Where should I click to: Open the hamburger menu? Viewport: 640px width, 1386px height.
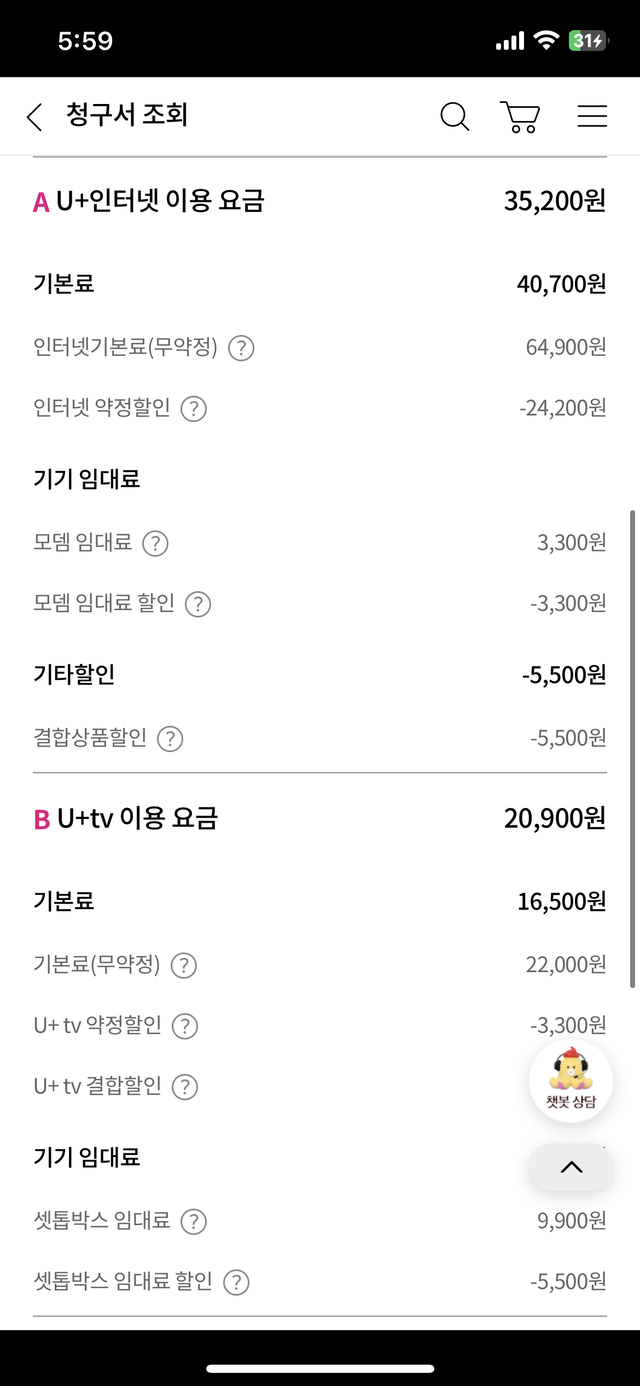click(x=592, y=117)
